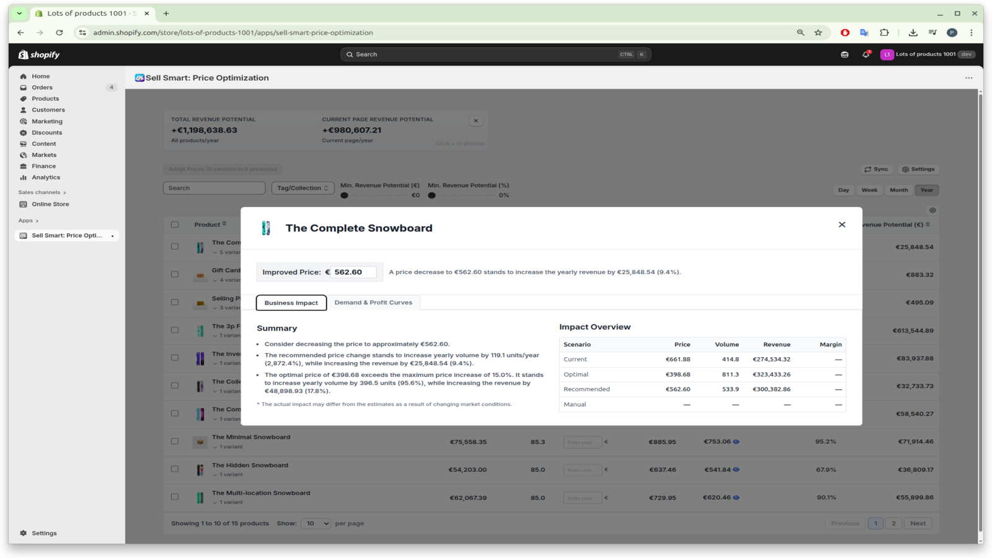Switch to Demand & Profit Curves tab
The width and height of the screenshot is (992, 558).
pyautogui.click(x=373, y=303)
